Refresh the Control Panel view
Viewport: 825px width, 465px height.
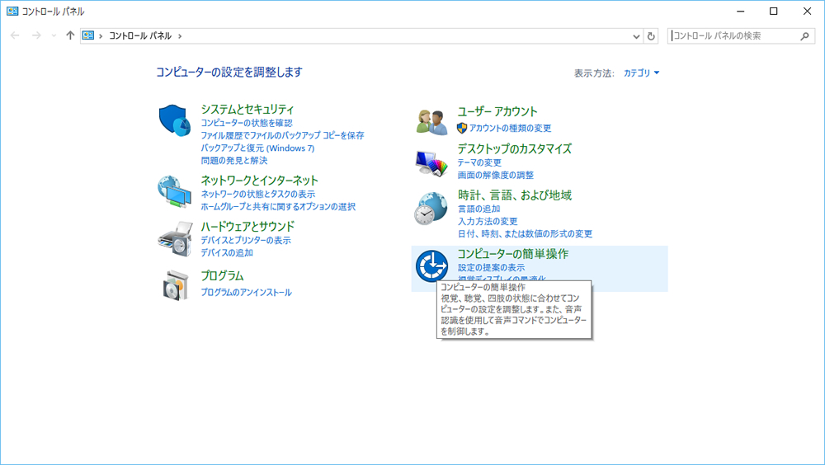(651, 35)
